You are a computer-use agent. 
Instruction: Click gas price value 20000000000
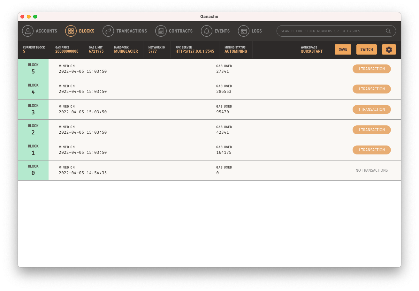tap(67, 51)
